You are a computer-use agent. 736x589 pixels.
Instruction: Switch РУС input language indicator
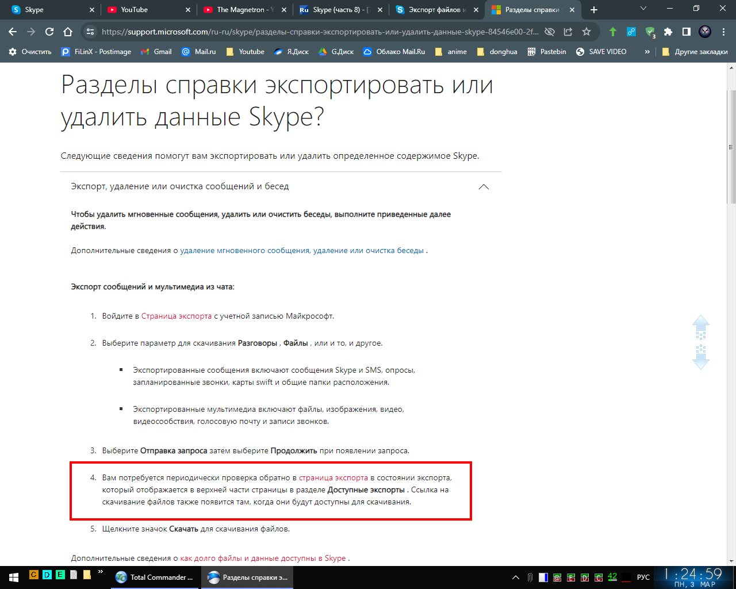tap(643, 577)
